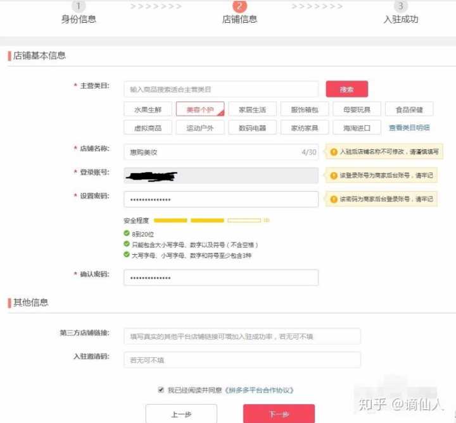Click step 3 circle for 入驻成功

coord(401,6)
